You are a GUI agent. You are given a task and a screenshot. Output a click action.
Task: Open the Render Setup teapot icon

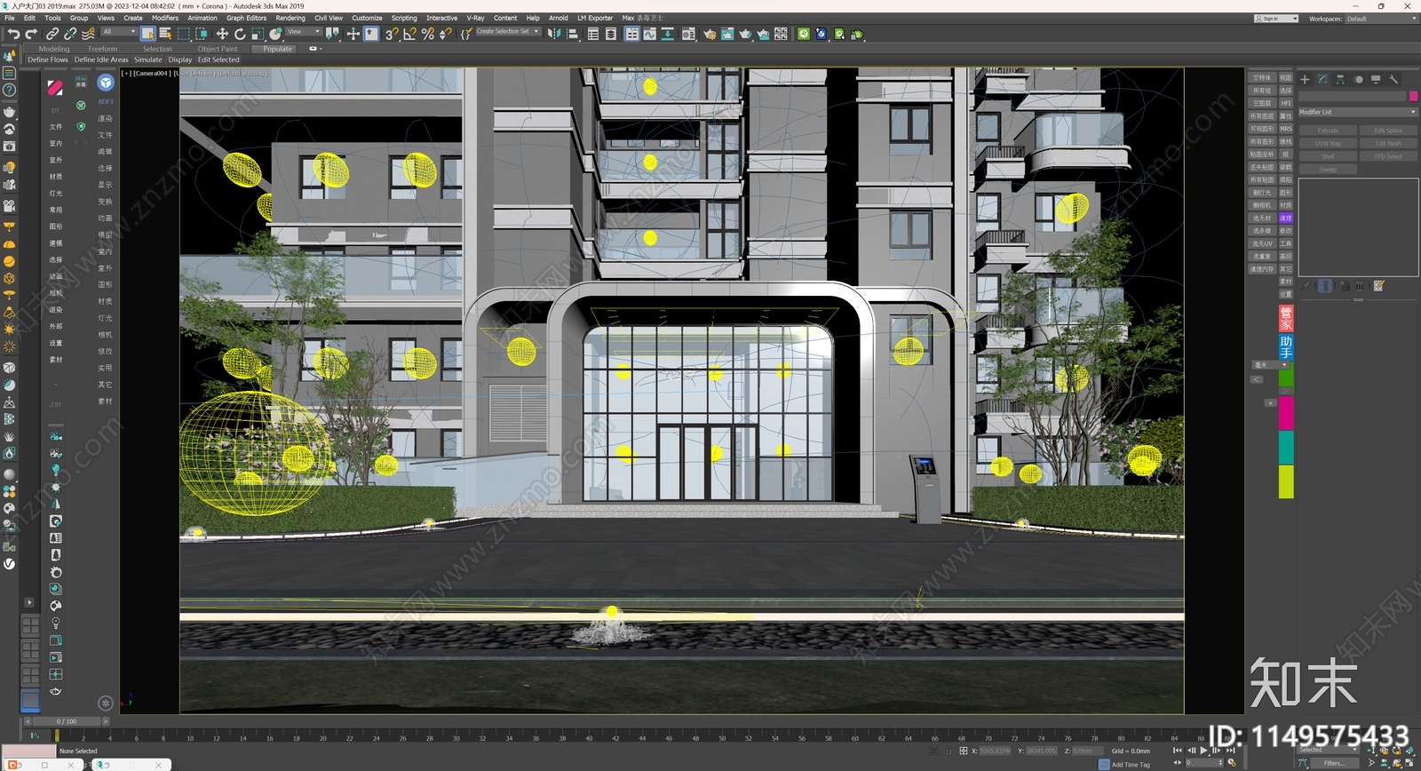pos(710,34)
